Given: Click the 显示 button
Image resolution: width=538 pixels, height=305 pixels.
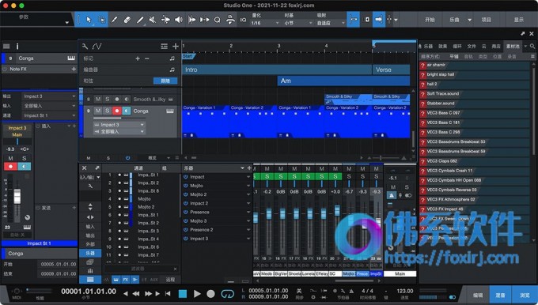Looking at the screenshot, I should click(518, 20).
